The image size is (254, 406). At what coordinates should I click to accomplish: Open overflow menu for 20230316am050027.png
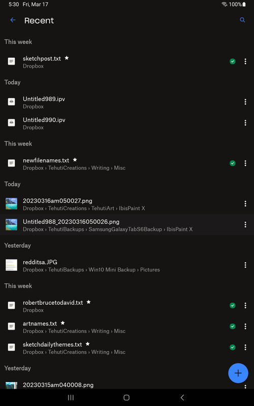[x=245, y=204]
